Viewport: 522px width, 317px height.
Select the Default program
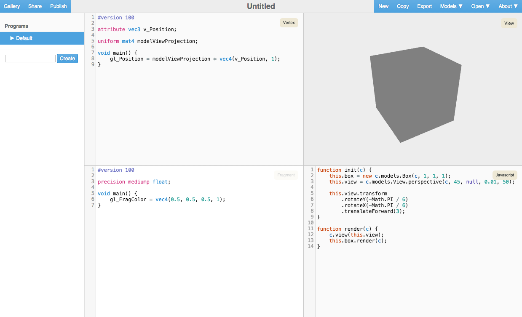tap(42, 38)
